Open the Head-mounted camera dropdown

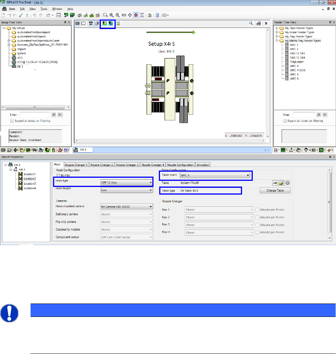[127, 206]
